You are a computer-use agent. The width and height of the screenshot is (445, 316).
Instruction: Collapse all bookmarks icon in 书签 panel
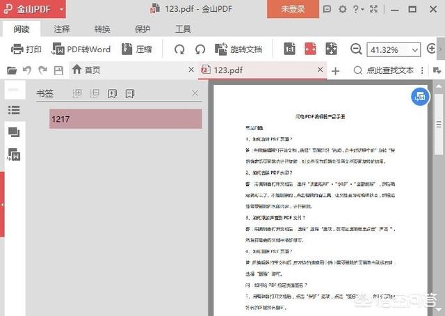pyautogui.click(x=95, y=93)
